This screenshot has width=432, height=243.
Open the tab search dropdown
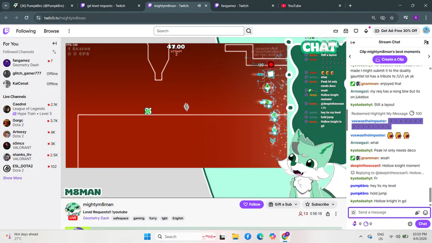5,5
